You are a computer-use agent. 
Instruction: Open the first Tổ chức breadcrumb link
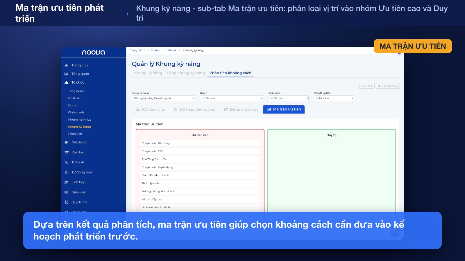coord(155,50)
